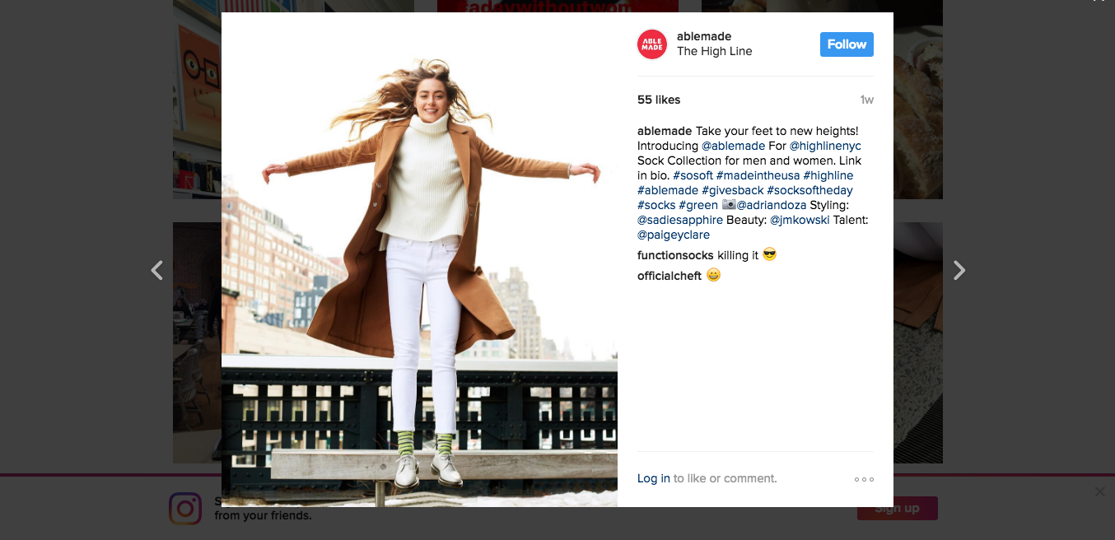Open the @ablemade mention in caption
The width and height of the screenshot is (1115, 540).
[733, 146]
